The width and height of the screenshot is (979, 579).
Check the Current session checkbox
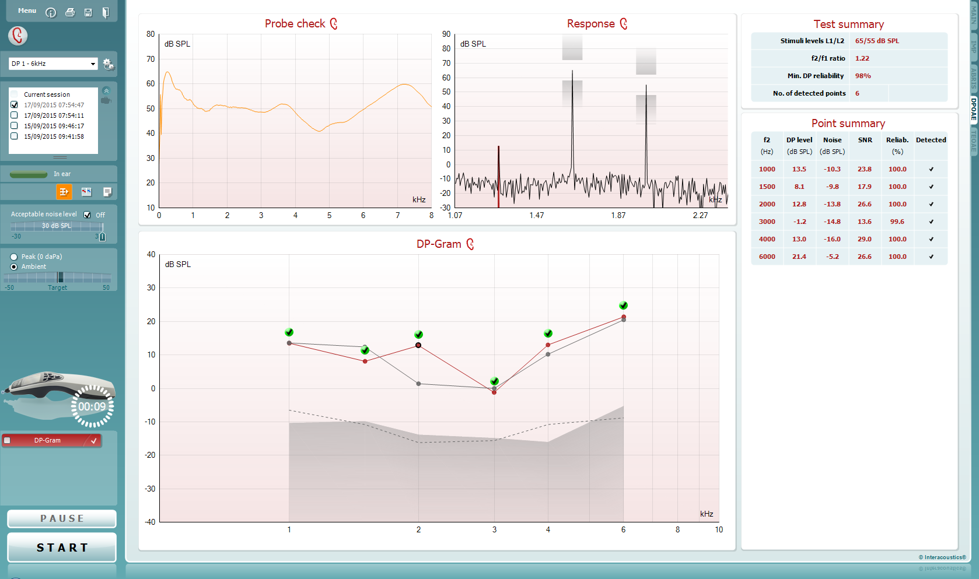coord(14,94)
